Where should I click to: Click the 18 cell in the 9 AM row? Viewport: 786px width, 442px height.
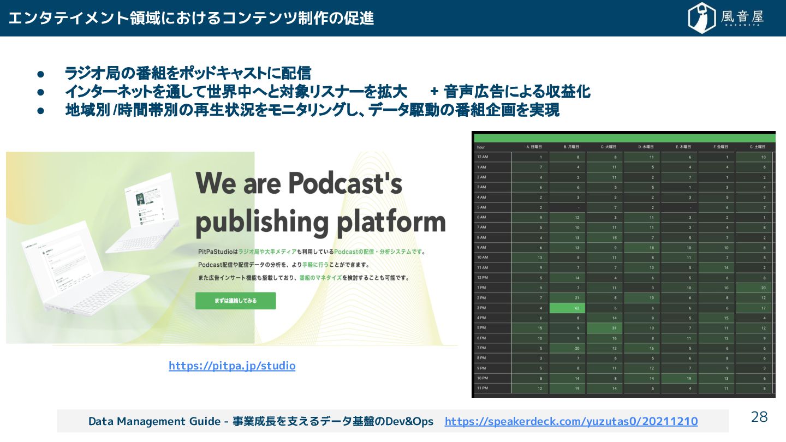pyautogui.click(x=642, y=247)
